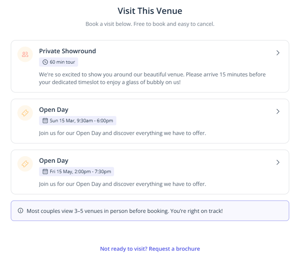This screenshot has width=300, height=258.
Task: Click the clock icon beside 60 min tour
Action: tap(45, 62)
